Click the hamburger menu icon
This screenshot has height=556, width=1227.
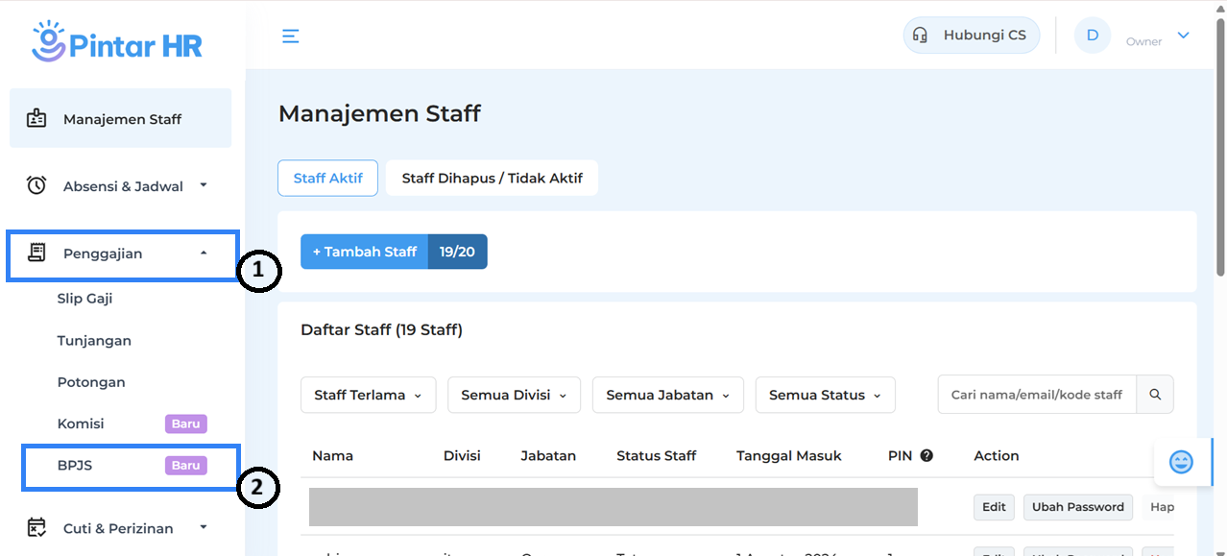point(290,36)
